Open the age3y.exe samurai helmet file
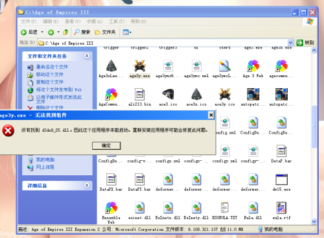 tap(139, 69)
